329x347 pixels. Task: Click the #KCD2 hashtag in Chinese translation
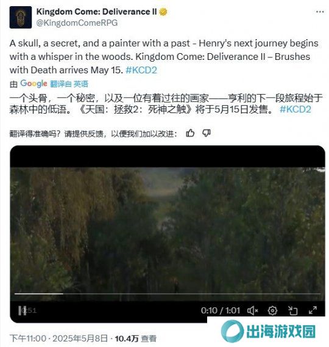[295, 109]
